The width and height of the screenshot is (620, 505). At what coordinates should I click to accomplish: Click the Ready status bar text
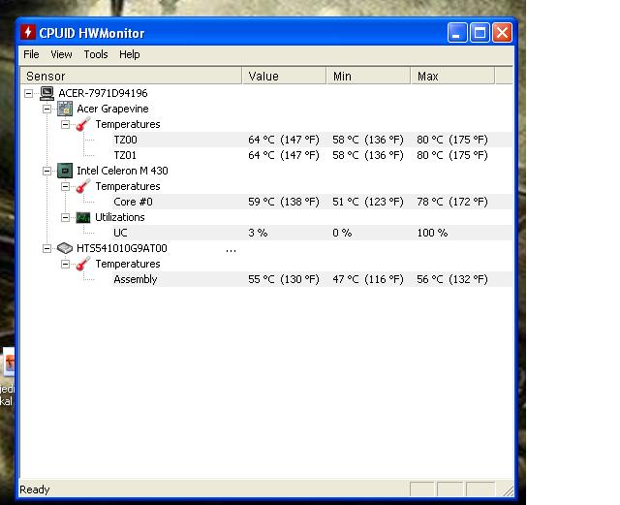[35, 489]
